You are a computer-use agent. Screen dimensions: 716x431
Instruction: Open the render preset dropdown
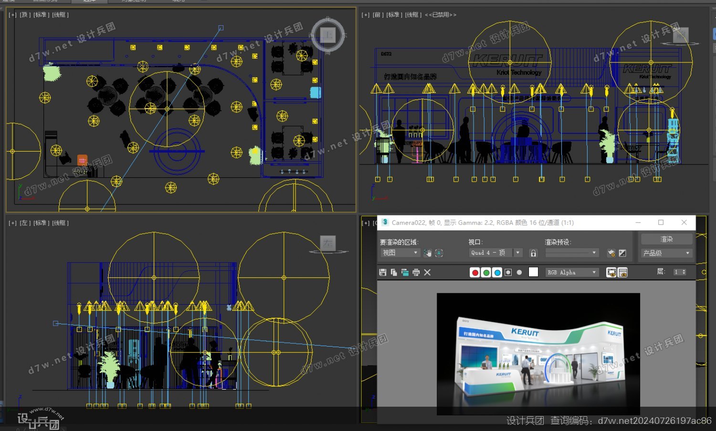pyautogui.click(x=571, y=253)
